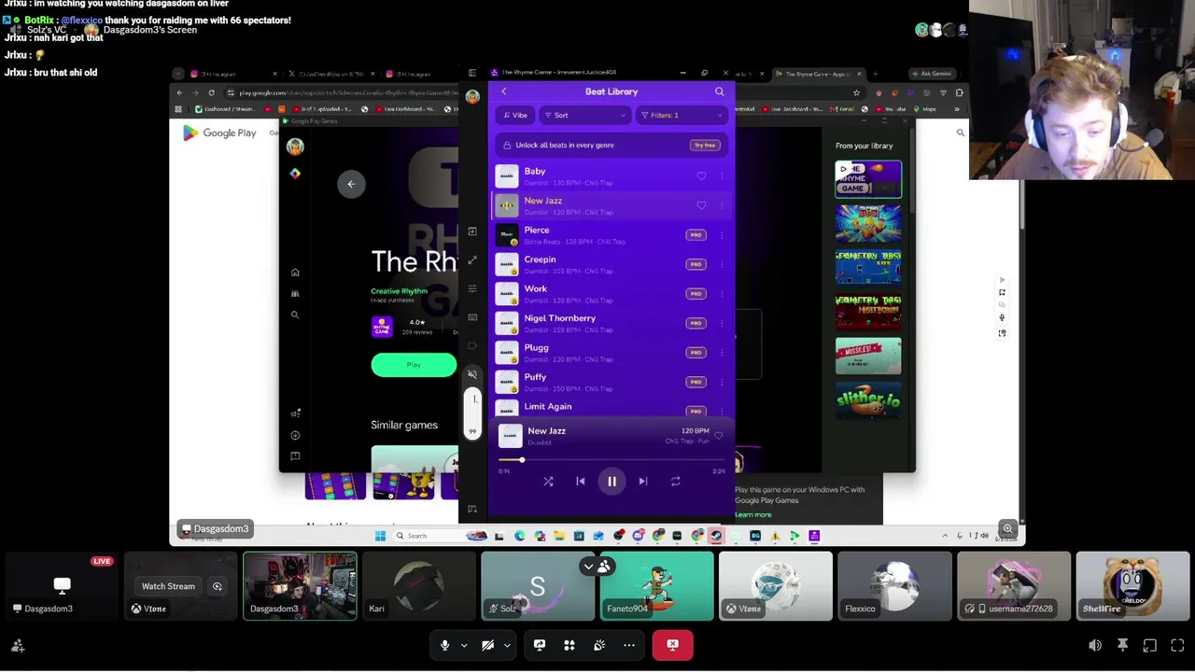Click the PRO badge on Pierce beat
The image size is (1195, 672).
[696, 235]
